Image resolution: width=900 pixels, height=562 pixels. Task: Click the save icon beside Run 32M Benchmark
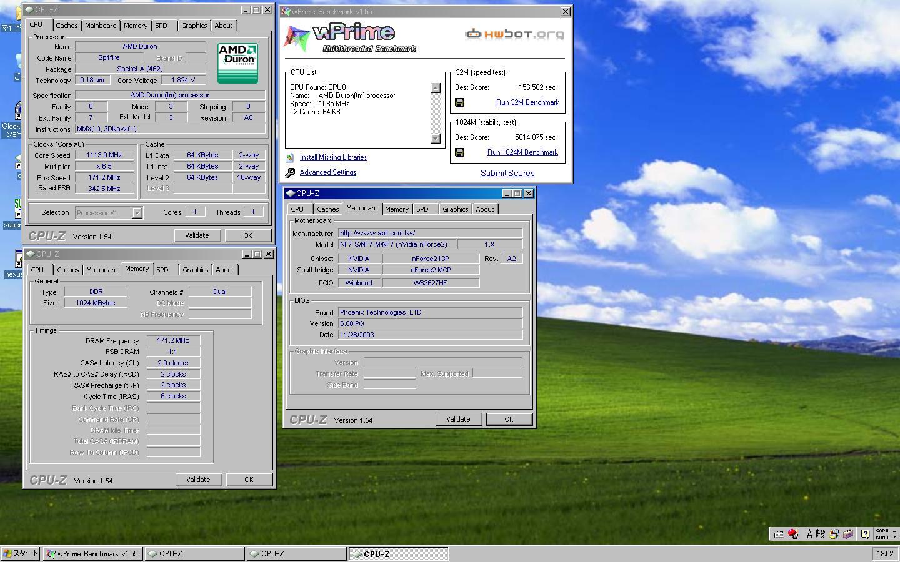pos(459,102)
